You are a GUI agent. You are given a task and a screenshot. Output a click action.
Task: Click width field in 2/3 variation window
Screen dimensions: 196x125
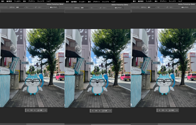[x=95, y=8]
